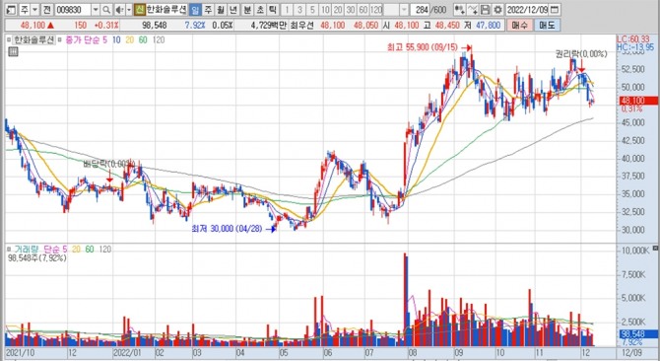Click the data grid icon below 한화솔루션 label
Viewport: 660px width, 361px height.
tap(13, 52)
